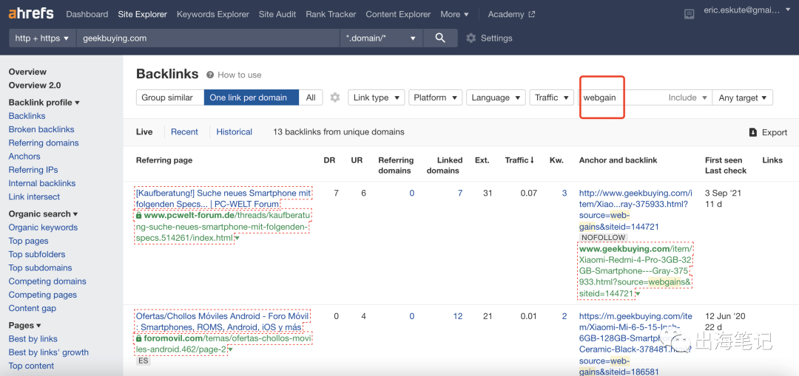This screenshot has width=799, height=376.
Task: Open Site Explorer
Action: pos(142,14)
